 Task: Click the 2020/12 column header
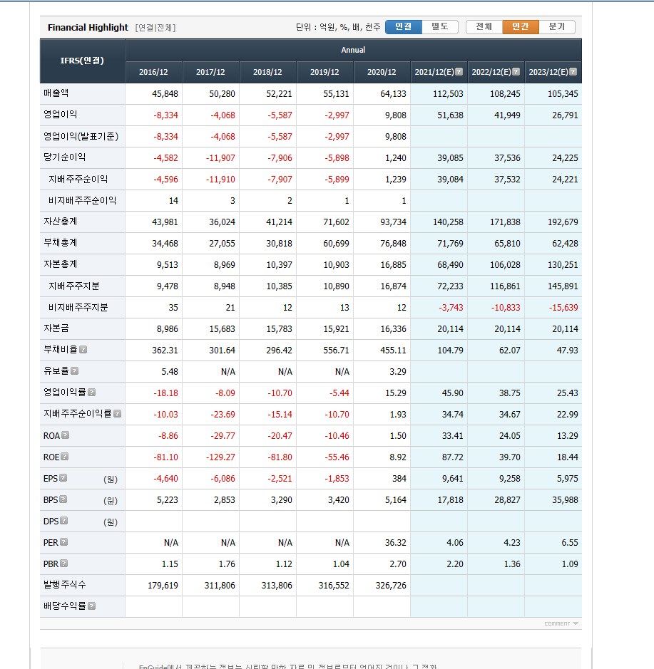coord(382,72)
